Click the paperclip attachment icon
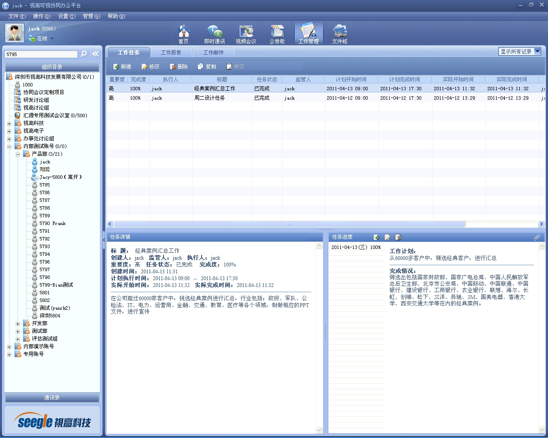Viewport: 548px width, 438px height. (537, 237)
